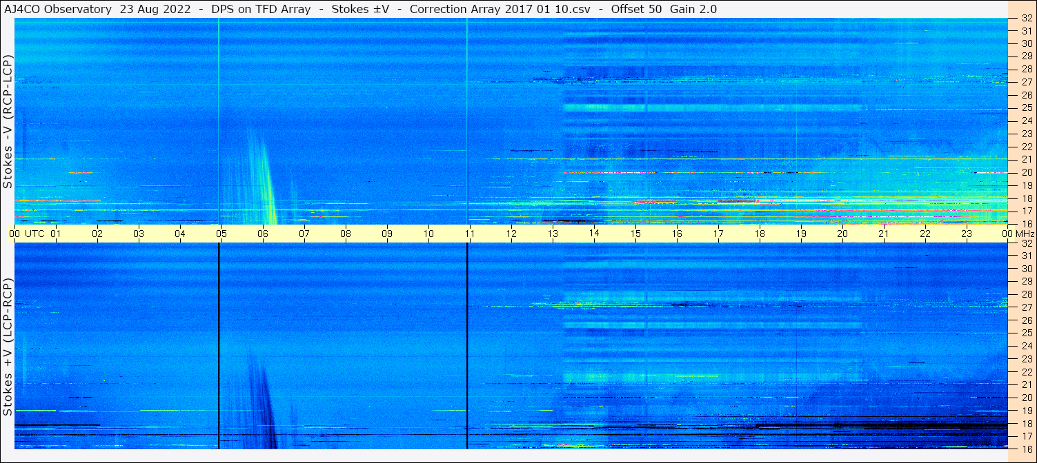Select the 23 hour tick on time axis
The width and height of the screenshot is (1037, 463).
(967, 234)
